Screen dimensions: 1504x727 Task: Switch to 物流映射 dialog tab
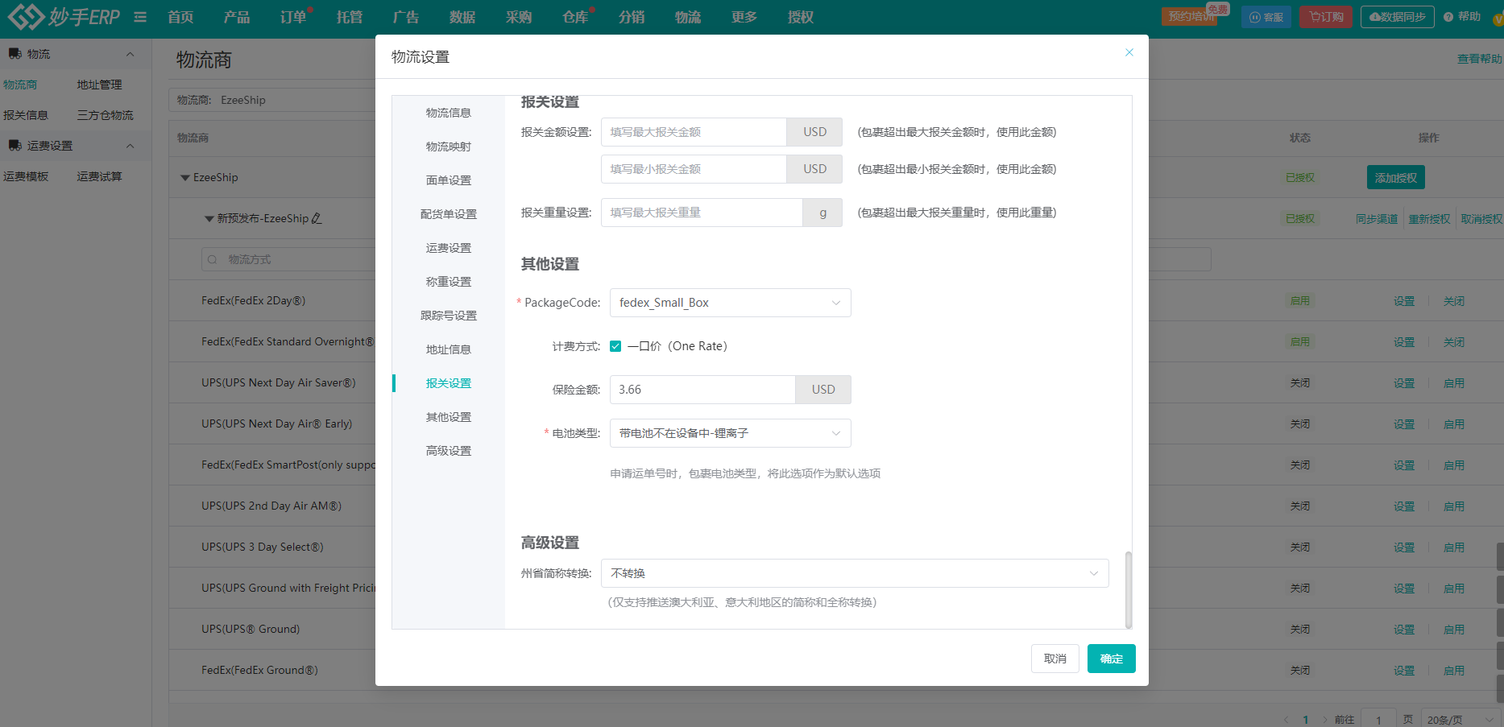(449, 147)
